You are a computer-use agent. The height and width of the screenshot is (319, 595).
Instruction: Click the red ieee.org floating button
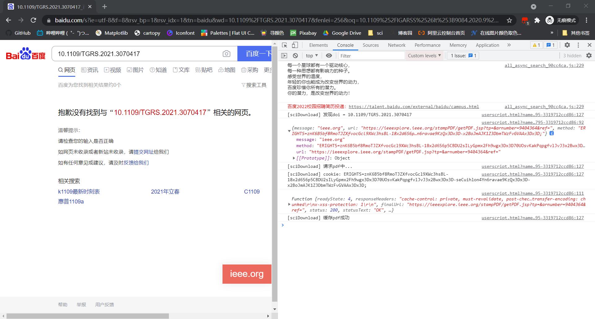247,274
